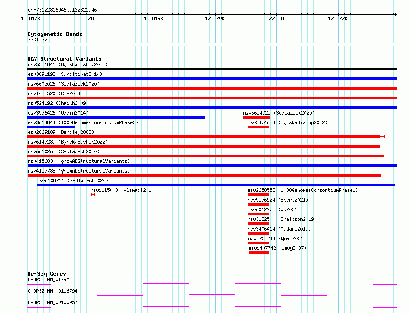Open nsv6608716 (Sedlazeck2020) variant
This screenshot has height=313, width=410.
point(72,180)
